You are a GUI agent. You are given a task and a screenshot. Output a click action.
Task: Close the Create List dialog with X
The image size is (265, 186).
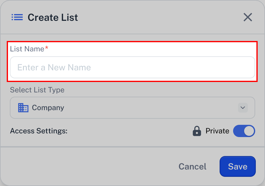[x=248, y=17]
